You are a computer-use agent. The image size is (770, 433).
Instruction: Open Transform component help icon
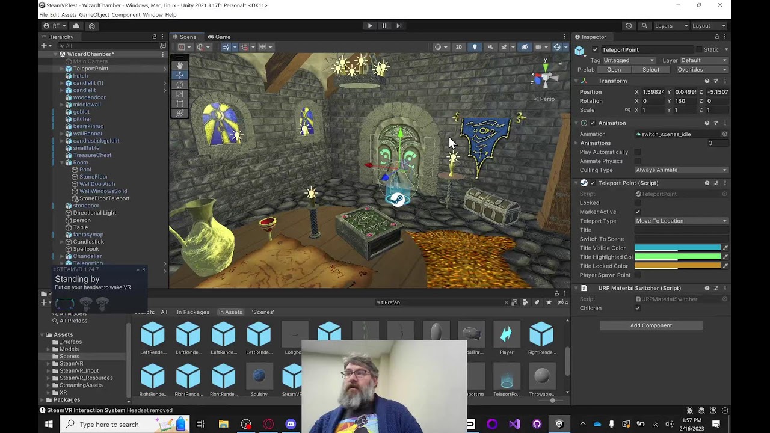[707, 81]
